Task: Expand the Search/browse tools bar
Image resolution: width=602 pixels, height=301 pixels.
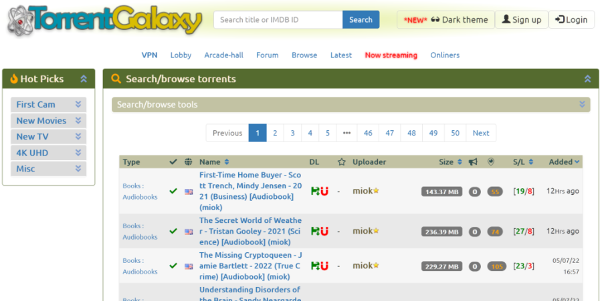Action: click(x=350, y=105)
